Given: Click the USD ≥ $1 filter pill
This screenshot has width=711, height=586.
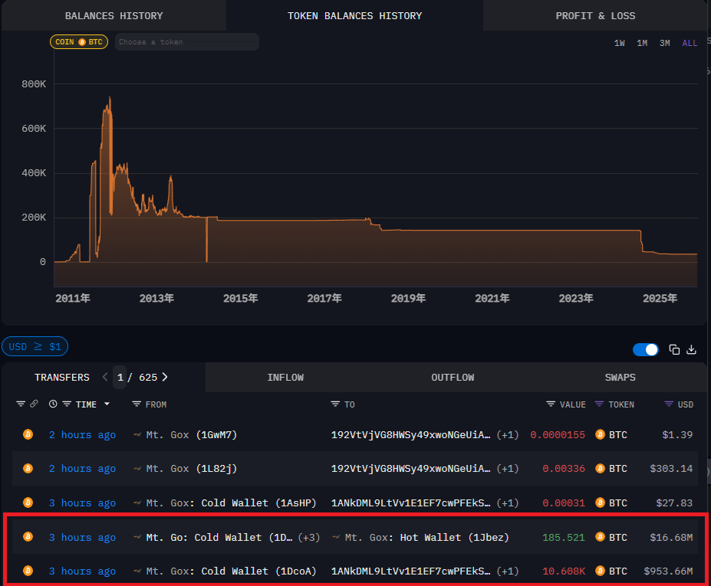Looking at the screenshot, I should pos(35,347).
